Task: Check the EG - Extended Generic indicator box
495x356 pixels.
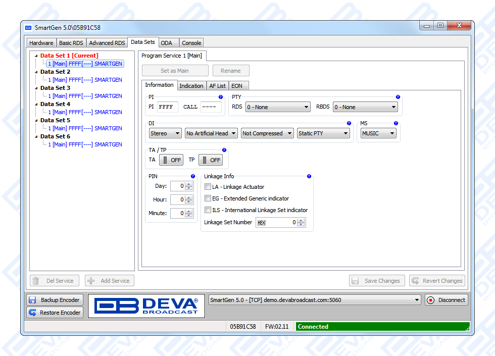Action: click(x=208, y=198)
